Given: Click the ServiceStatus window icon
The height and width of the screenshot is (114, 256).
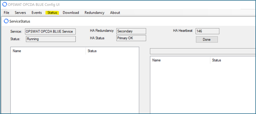Looking at the screenshot, I should [6, 21].
